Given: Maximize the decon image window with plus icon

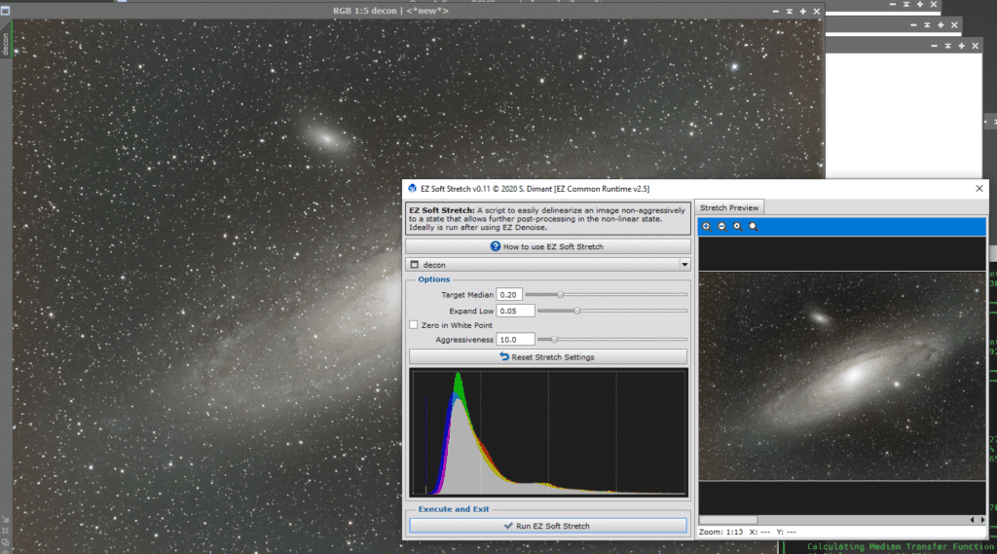Looking at the screenshot, I should (x=803, y=11).
